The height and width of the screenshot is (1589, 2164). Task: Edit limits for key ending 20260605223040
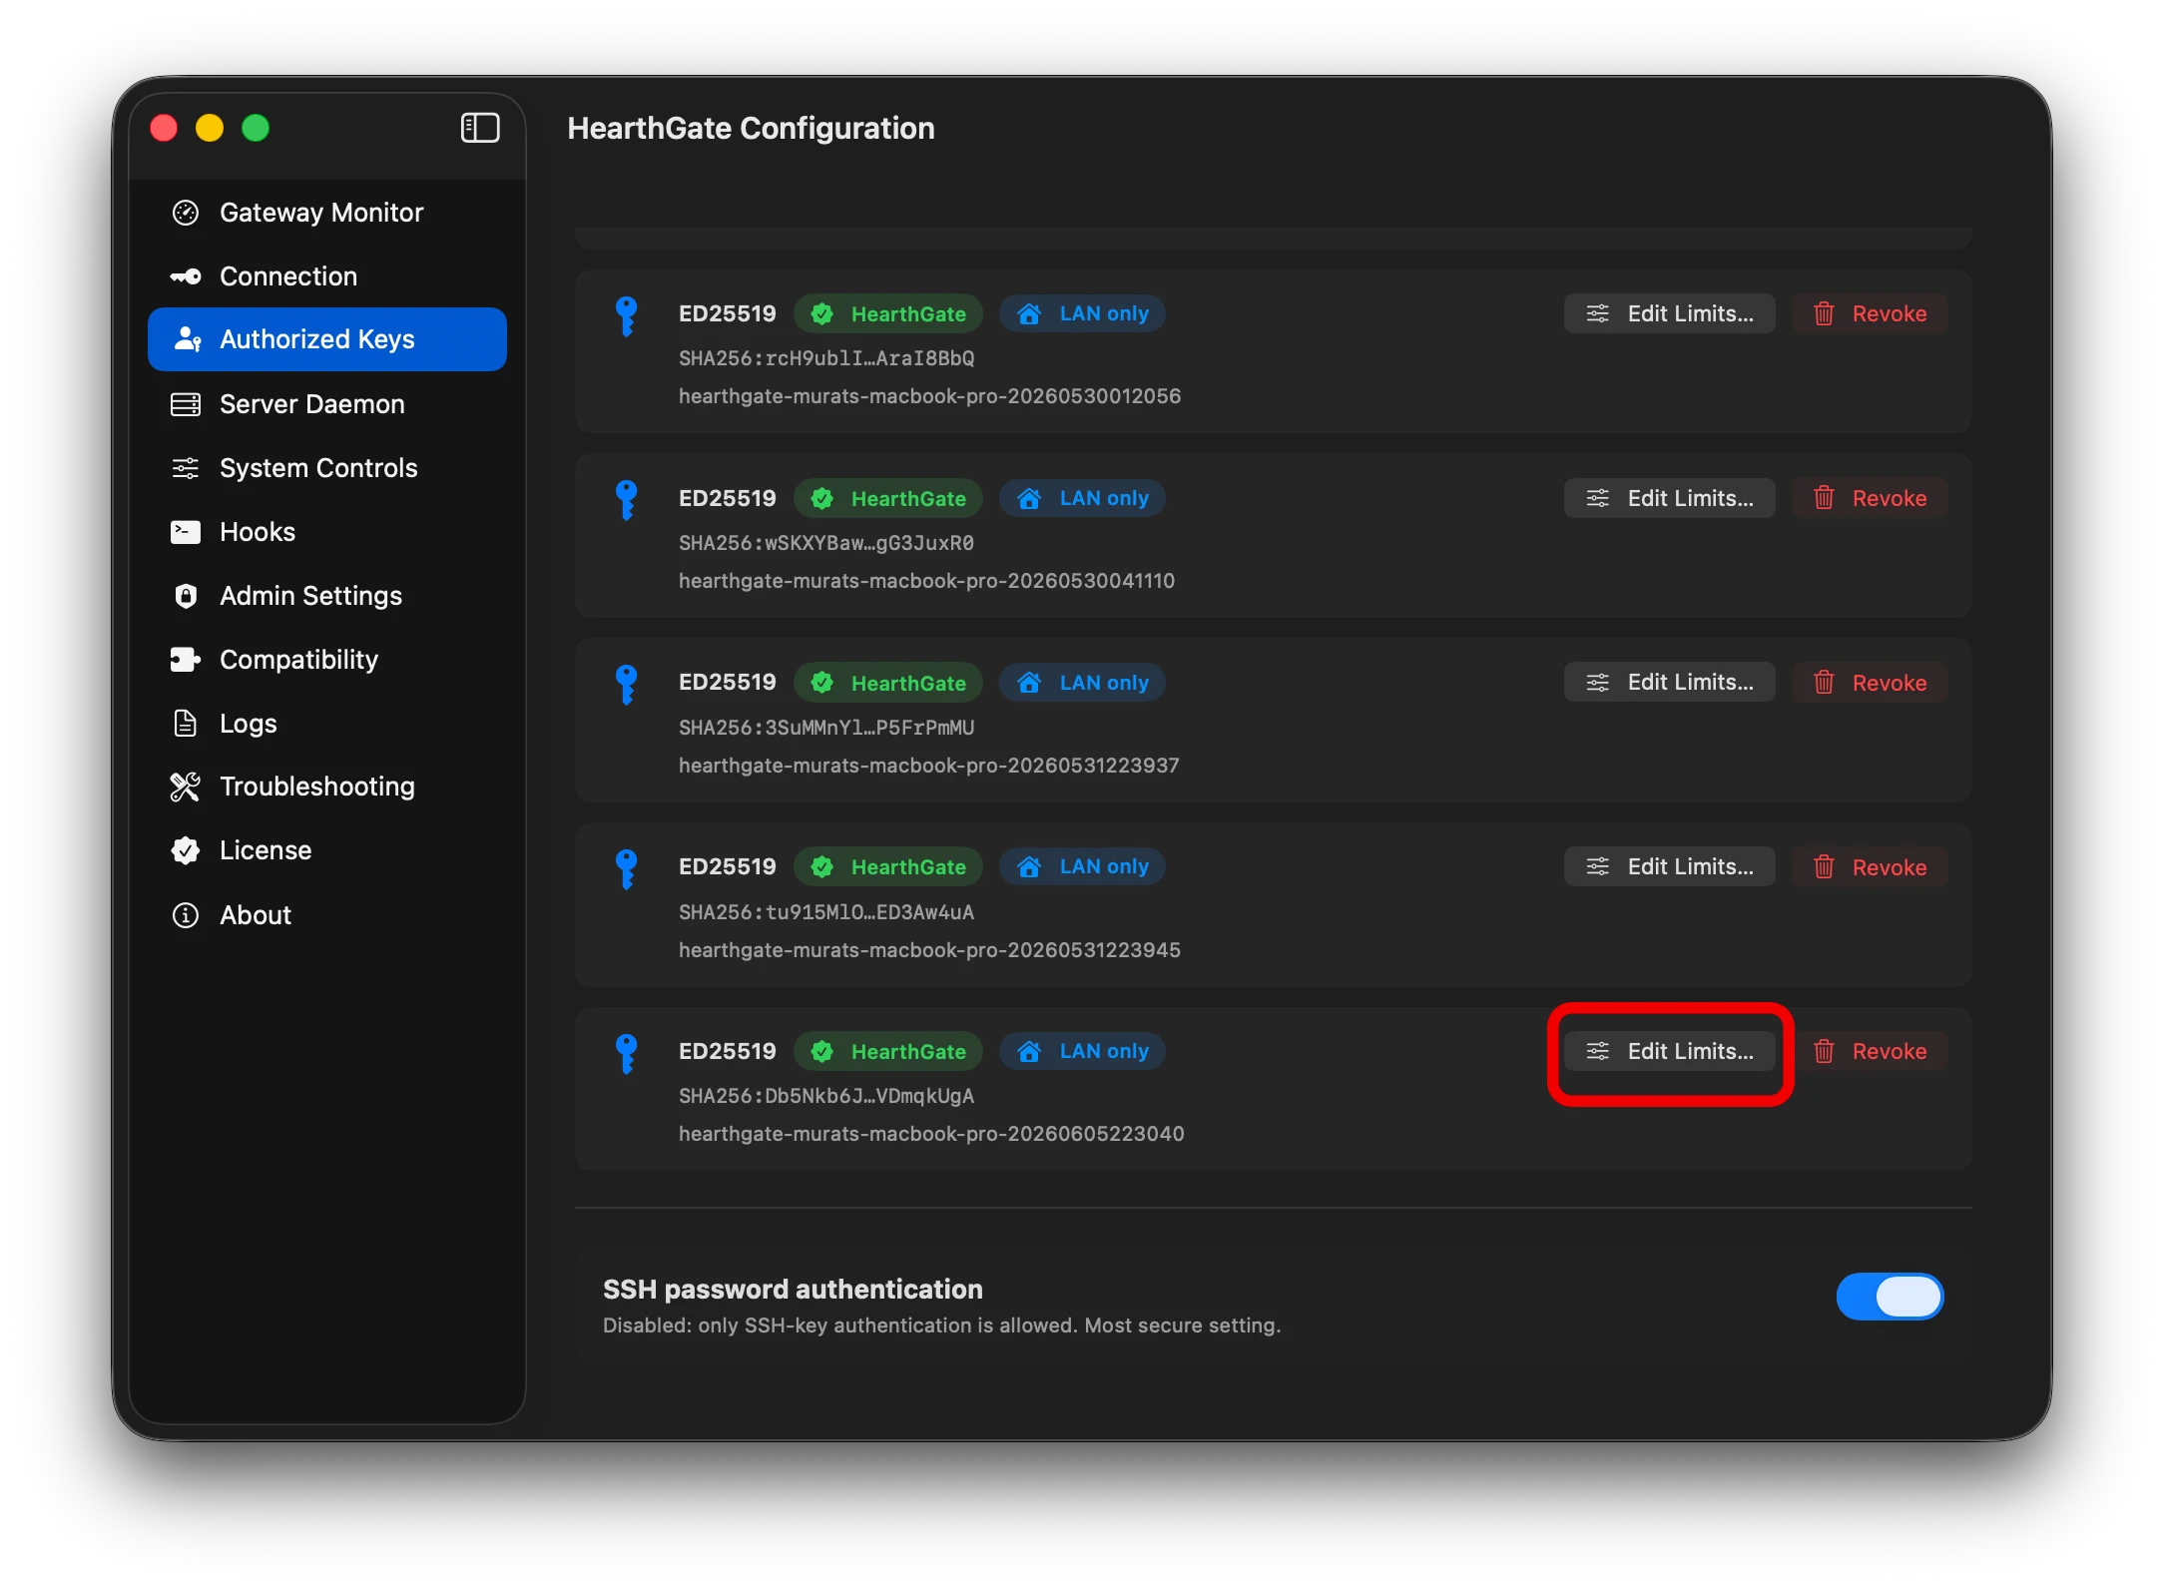(1670, 1051)
